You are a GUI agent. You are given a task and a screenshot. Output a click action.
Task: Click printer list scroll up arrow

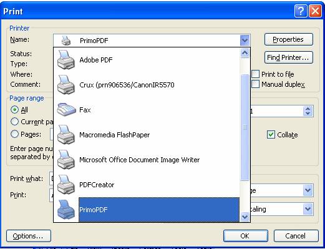point(245,53)
